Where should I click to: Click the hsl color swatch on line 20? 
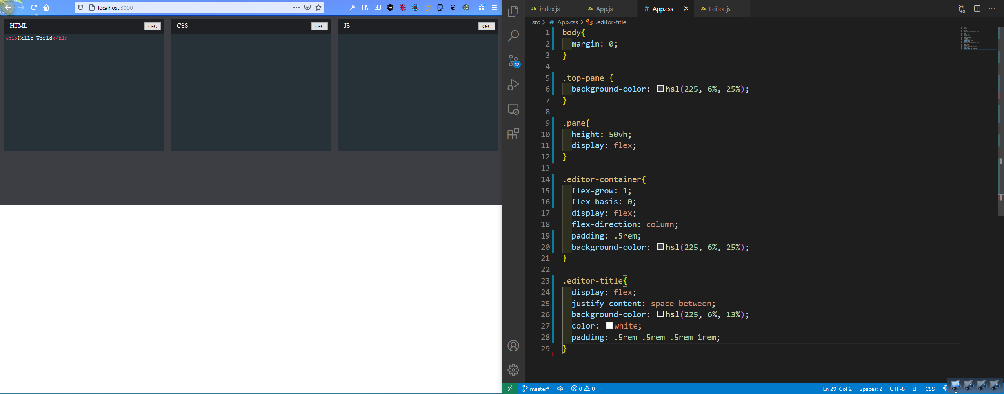tap(660, 247)
